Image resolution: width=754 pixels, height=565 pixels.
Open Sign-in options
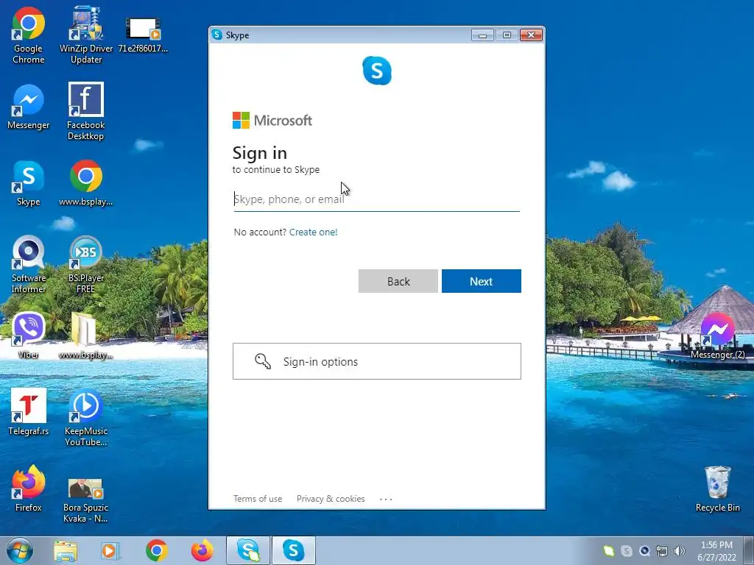pyautogui.click(x=377, y=361)
